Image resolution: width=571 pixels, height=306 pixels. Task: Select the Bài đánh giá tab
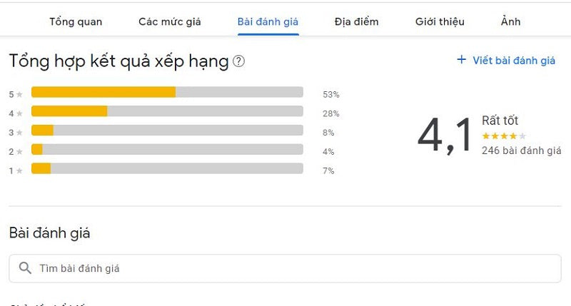pos(268,21)
